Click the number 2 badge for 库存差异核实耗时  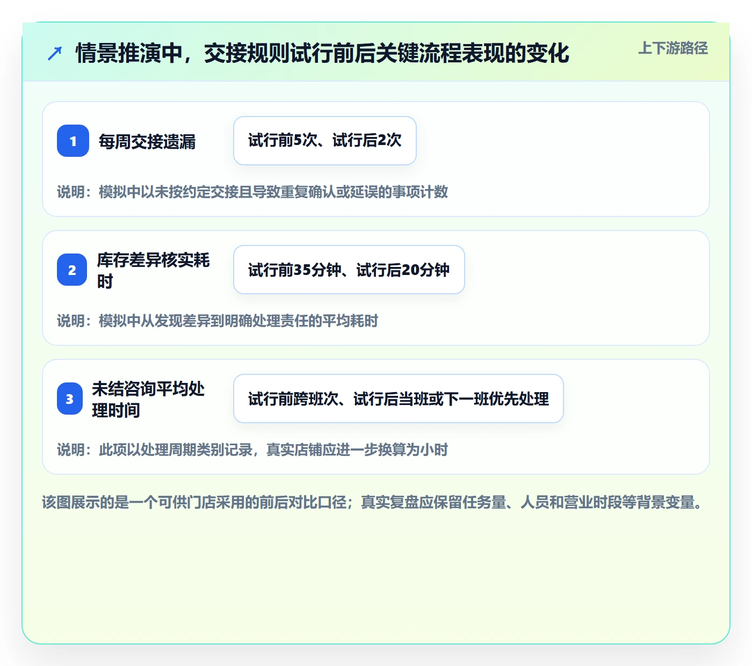tap(72, 270)
